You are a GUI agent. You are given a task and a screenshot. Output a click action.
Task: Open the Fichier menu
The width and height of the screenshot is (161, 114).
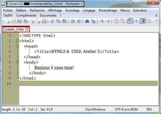[x=8, y=10]
